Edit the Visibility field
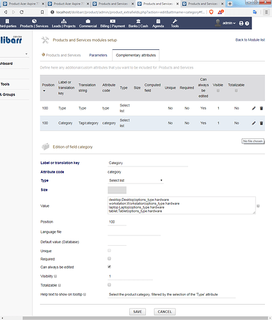272x320 pixels. pos(130,276)
